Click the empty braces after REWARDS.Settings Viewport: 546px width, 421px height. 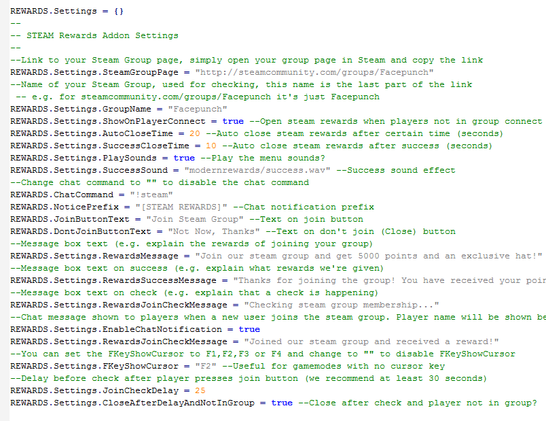click(118, 11)
